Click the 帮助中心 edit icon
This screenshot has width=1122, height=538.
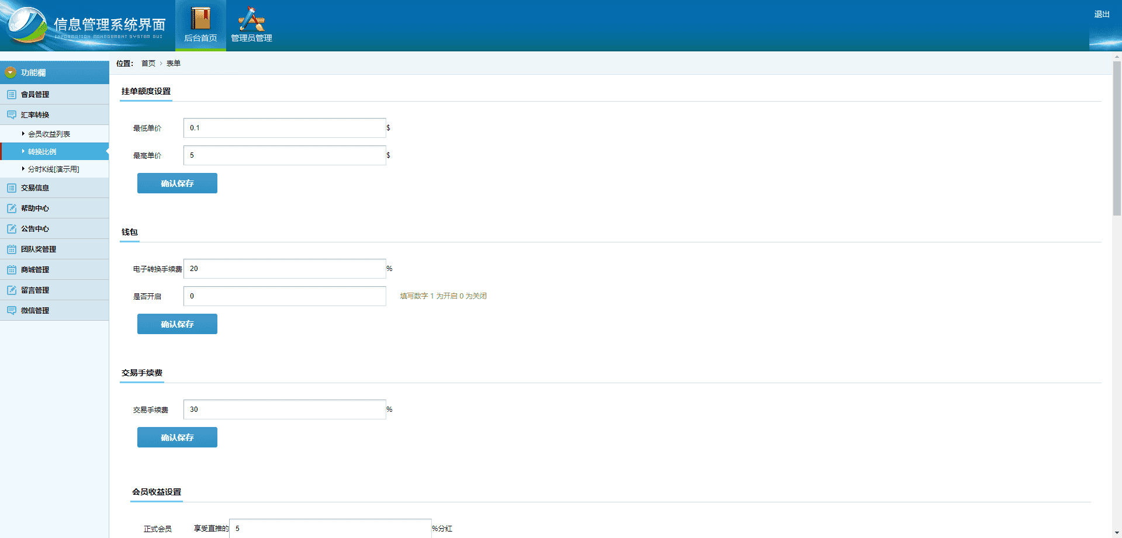12,208
